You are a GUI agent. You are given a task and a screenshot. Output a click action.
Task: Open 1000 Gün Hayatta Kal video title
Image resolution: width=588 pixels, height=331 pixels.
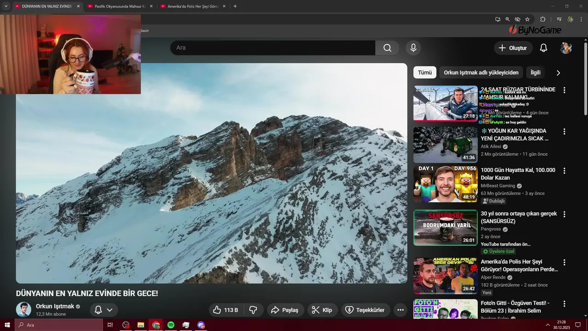pos(518,174)
